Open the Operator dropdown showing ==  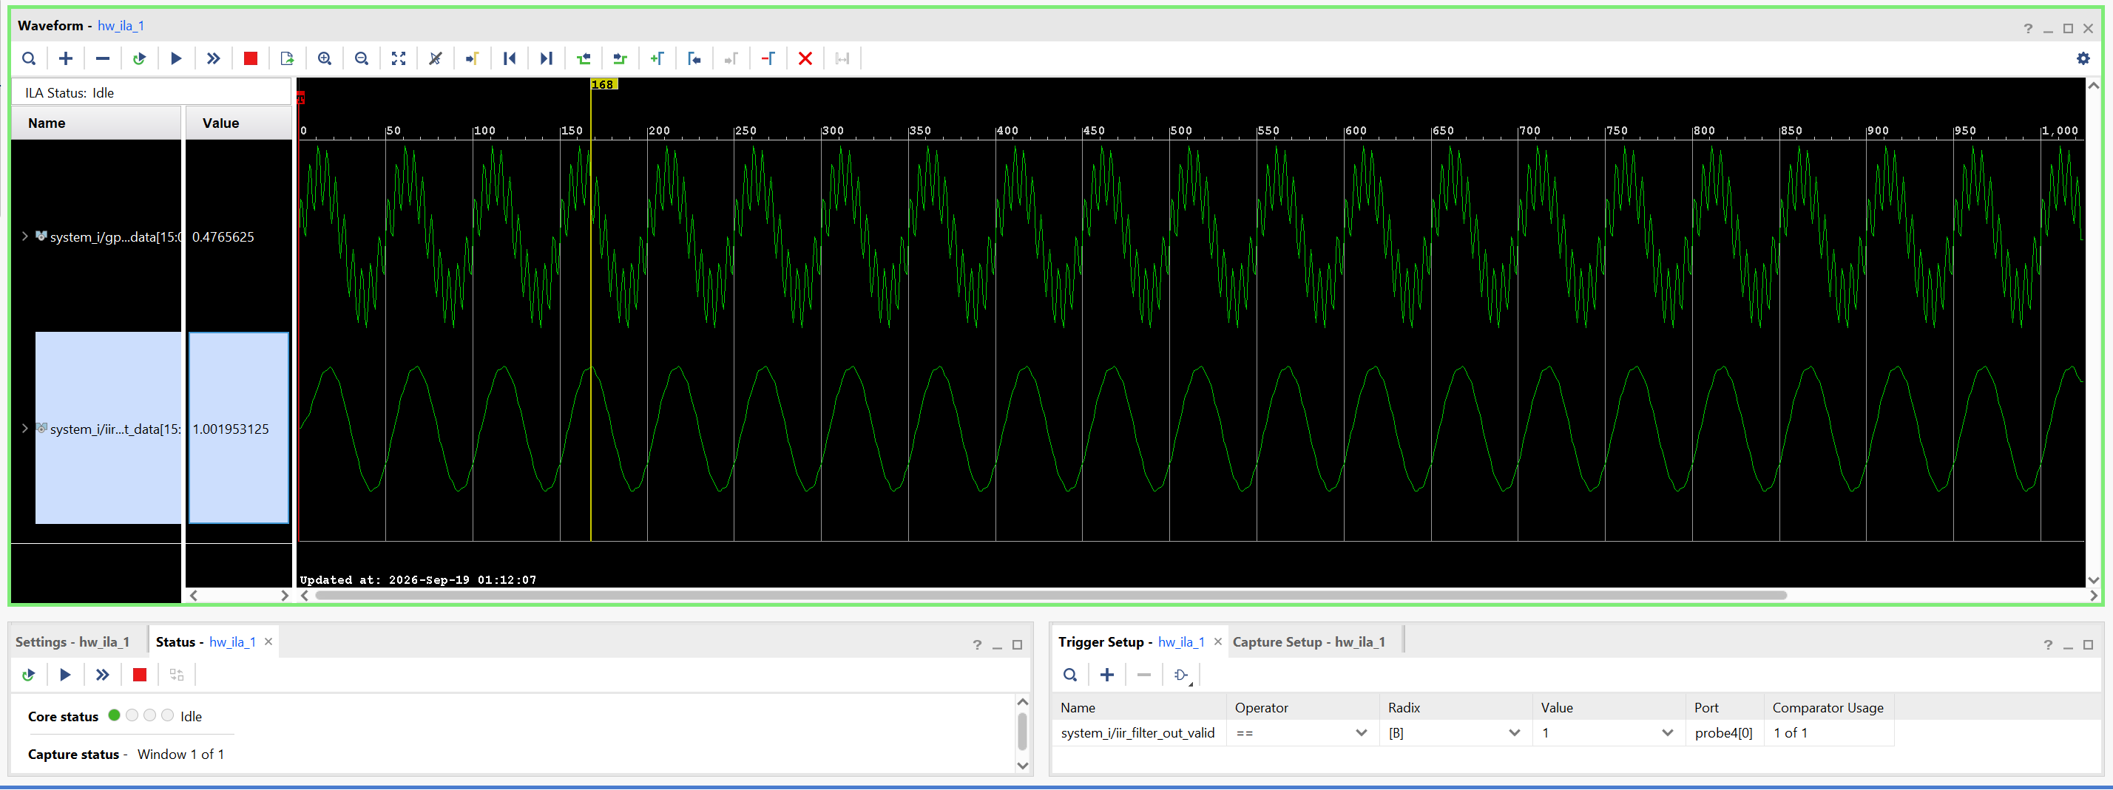click(x=1301, y=732)
